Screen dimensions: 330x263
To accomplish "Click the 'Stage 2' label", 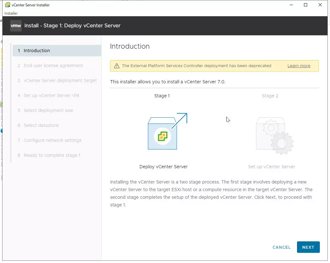I will (x=270, y=96).
